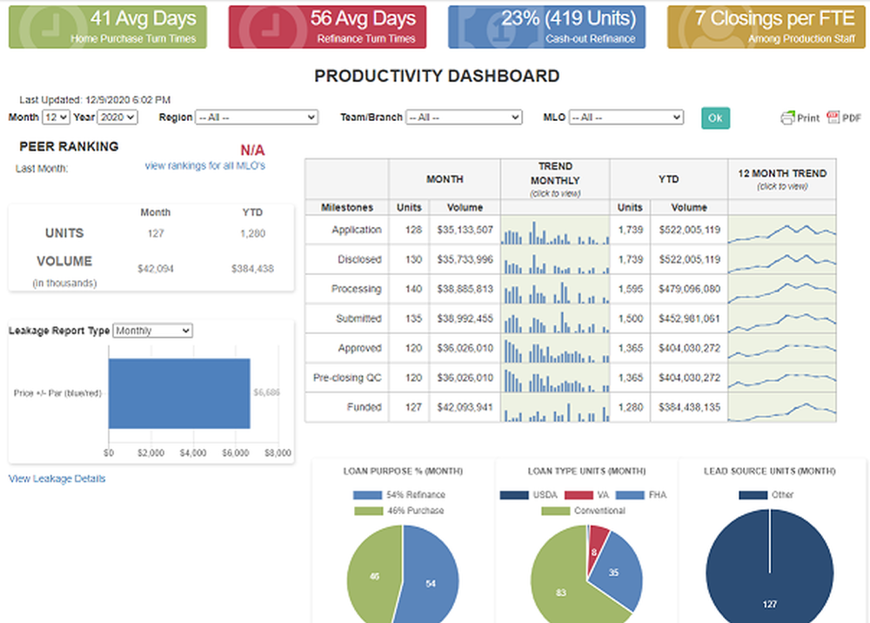
Task: Click the Cash-out Refinance blue tile
Action: click(546, 27)
